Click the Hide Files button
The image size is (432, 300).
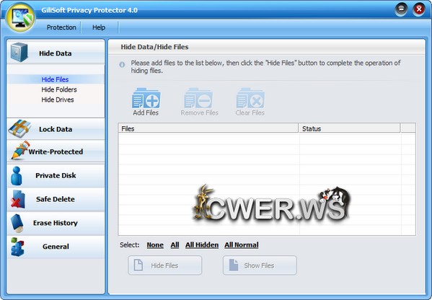pos(164,265)
